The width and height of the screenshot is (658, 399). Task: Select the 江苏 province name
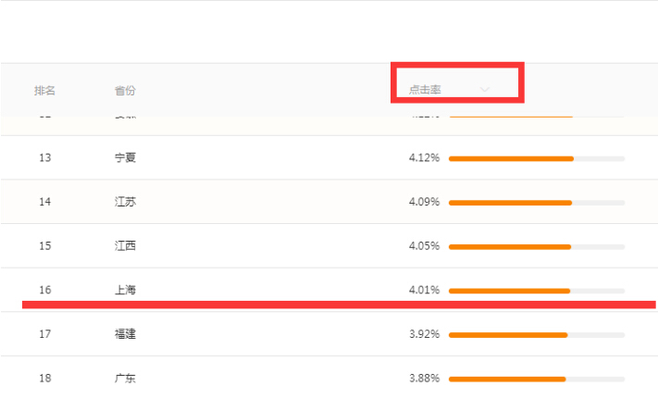(125, 202)
